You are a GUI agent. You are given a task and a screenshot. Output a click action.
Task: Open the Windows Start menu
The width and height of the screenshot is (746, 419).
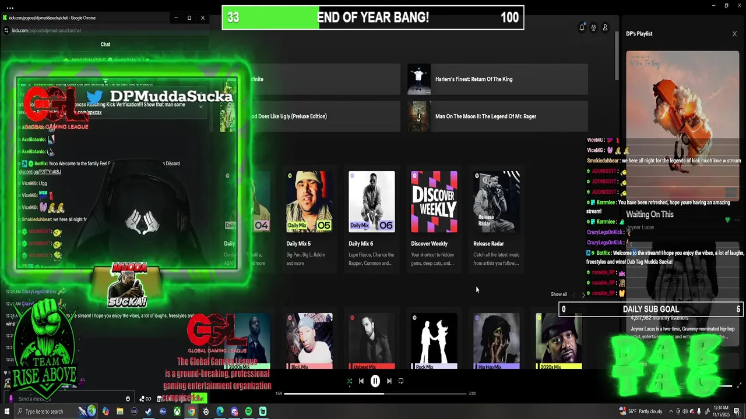click(8, 411)
